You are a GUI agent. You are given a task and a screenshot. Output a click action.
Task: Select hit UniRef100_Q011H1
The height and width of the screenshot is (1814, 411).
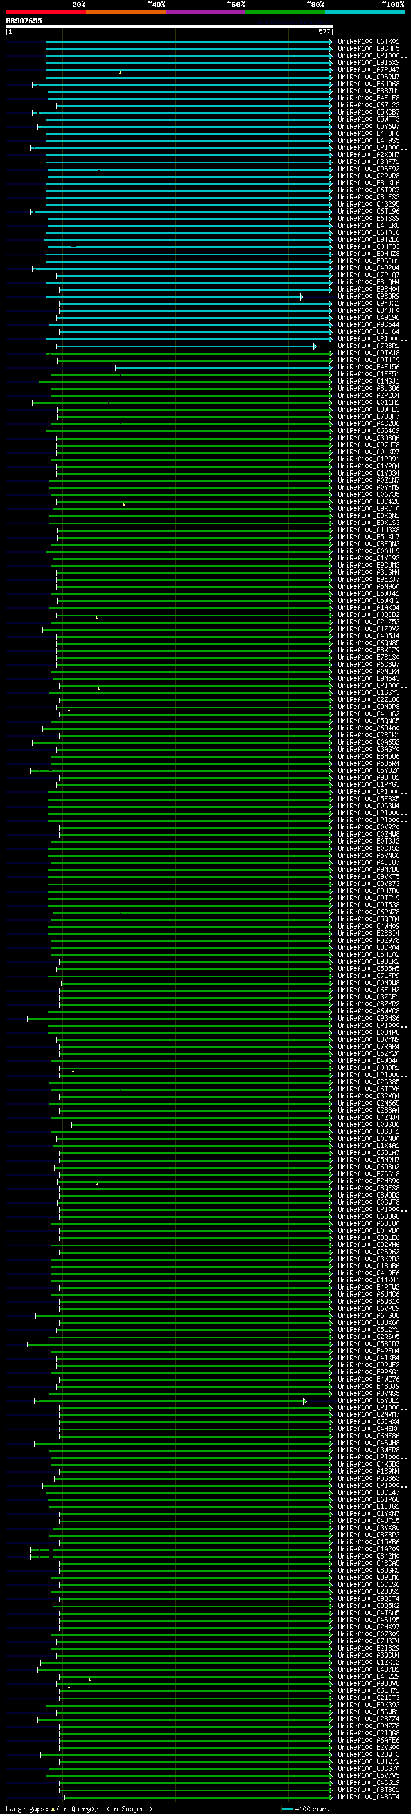368,403
